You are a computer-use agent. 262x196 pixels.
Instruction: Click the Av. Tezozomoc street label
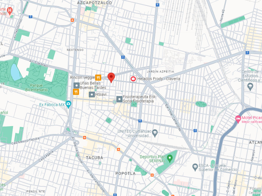coord(18,29)
